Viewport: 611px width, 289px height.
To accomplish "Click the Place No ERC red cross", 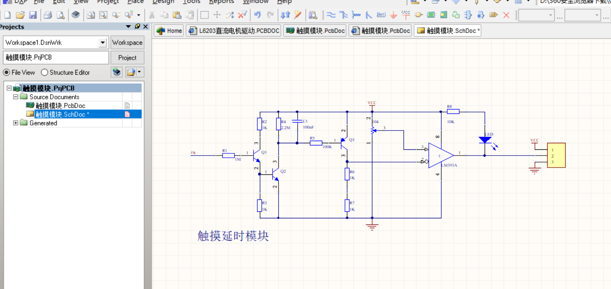I will [506, 15].
